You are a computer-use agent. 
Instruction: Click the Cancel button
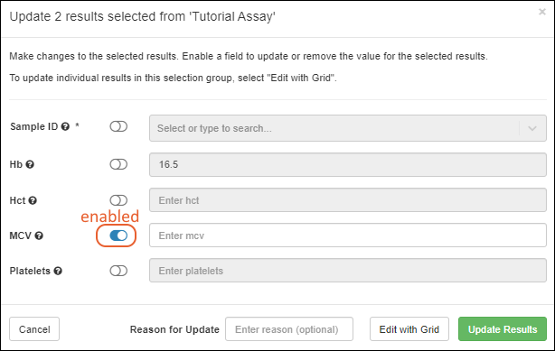[34, 329]
